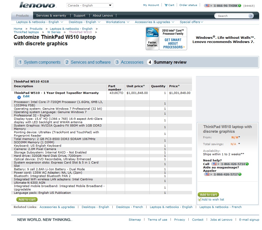Open Services & warranty menu
262x230 pixels.
point(51,16)
